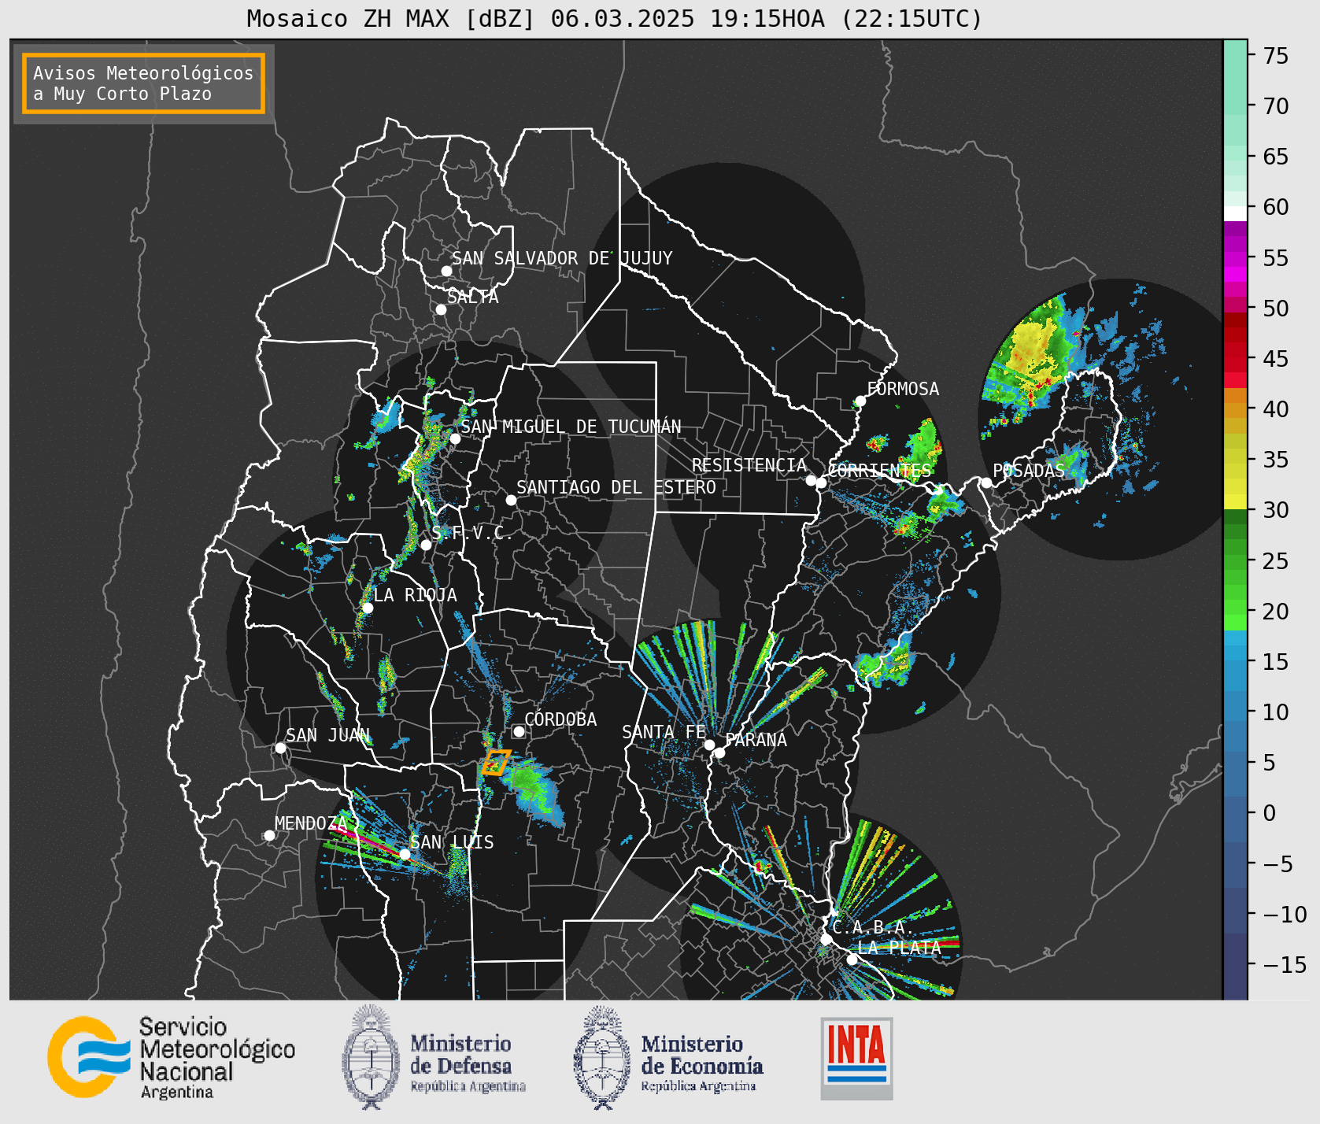Click the La Rioja marker dot
Screen dimensions: 1320x1124
point(368,608)
